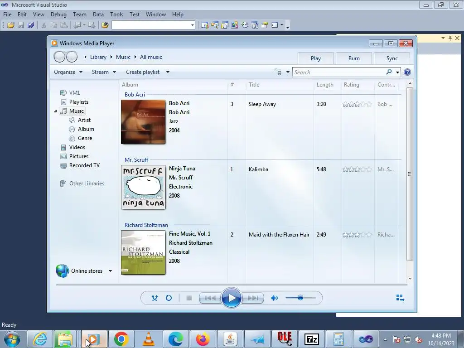Open Firefox from the taskbar
The image size is (464, 348).
tap(203, 339)
